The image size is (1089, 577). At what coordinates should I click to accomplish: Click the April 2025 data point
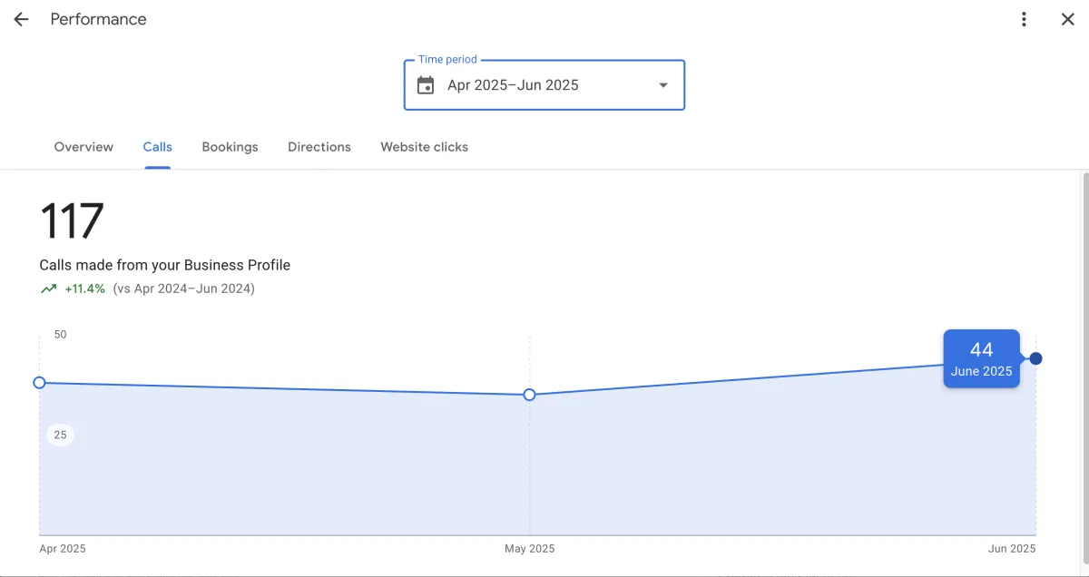click(39, 383)
